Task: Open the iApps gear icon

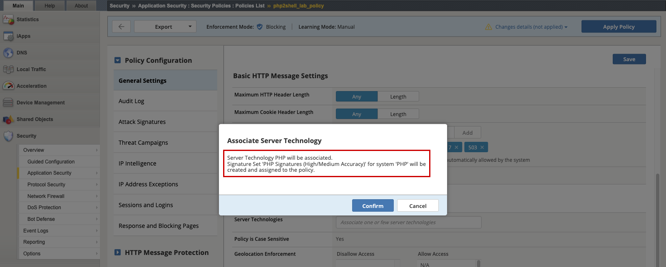Action: pos(8,36)
